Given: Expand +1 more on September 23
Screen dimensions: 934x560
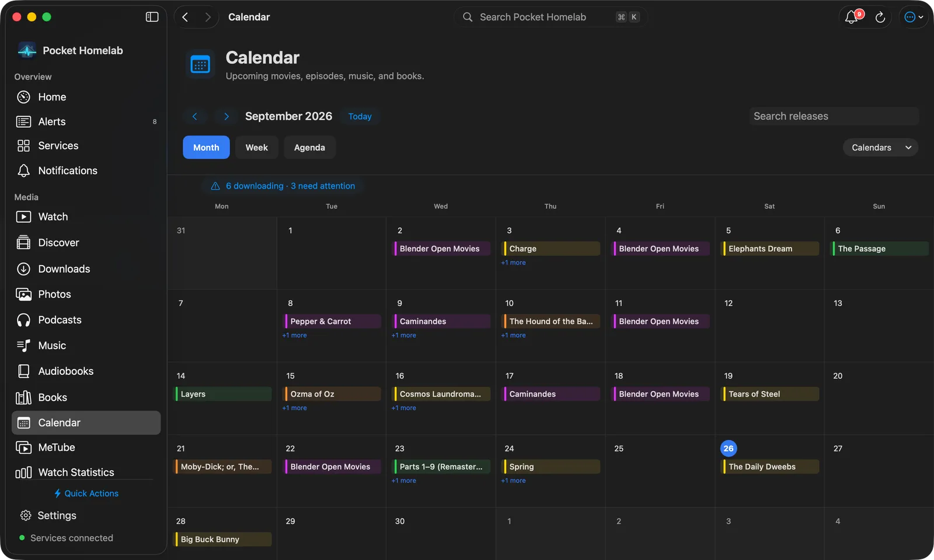Looking at the screenshot, I should pyautogui.click(x=404, y=481).
